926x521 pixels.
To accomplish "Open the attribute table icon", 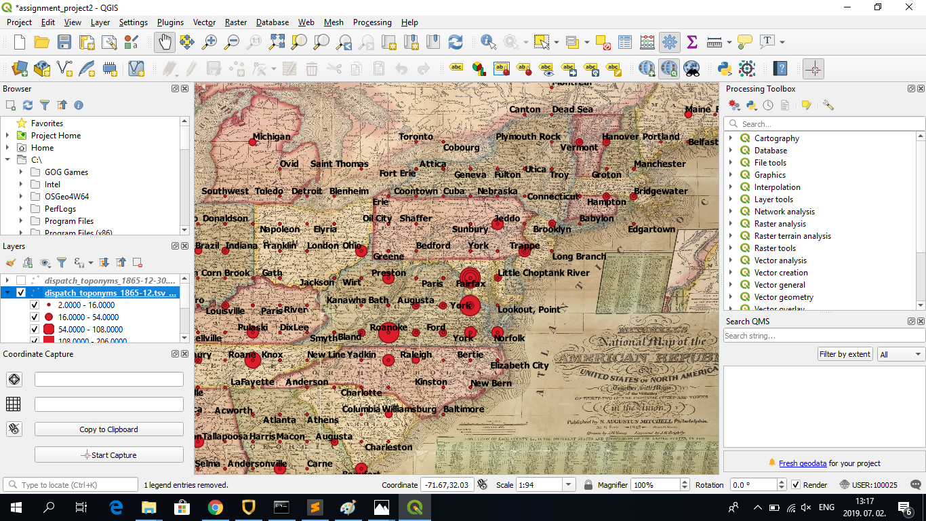I will click(x=625, y=42).
